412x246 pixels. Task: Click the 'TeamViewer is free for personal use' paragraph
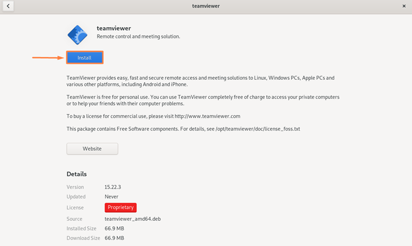(203, 100)
